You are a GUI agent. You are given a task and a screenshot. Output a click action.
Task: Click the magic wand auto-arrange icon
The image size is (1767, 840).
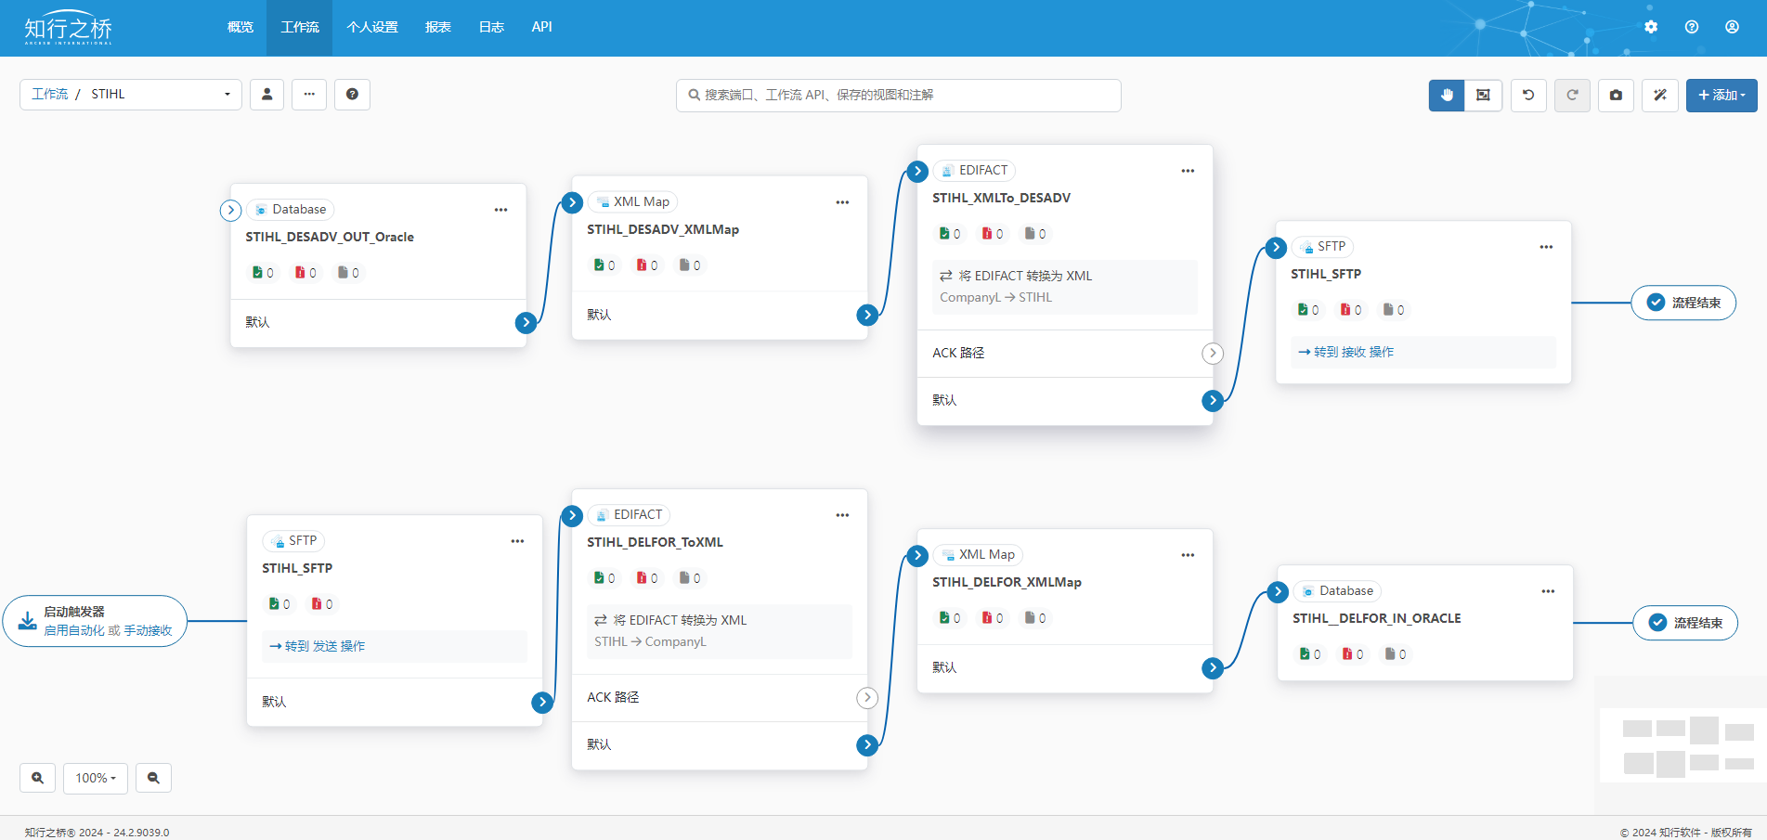click(x=1660, y=95)
